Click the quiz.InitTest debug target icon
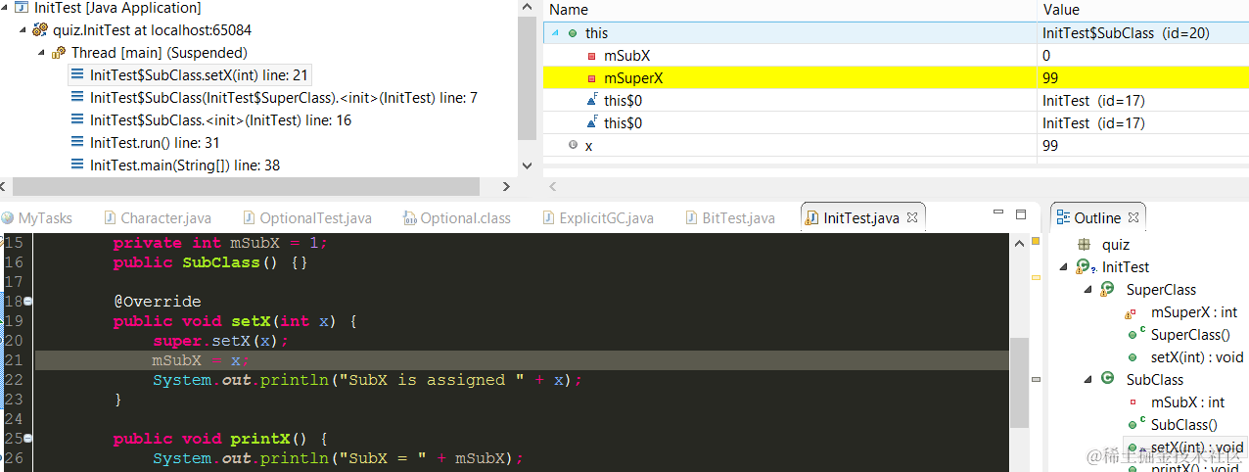Image resolution: width=1249 pixels, height=472 pixels. (x=40, y=29)
